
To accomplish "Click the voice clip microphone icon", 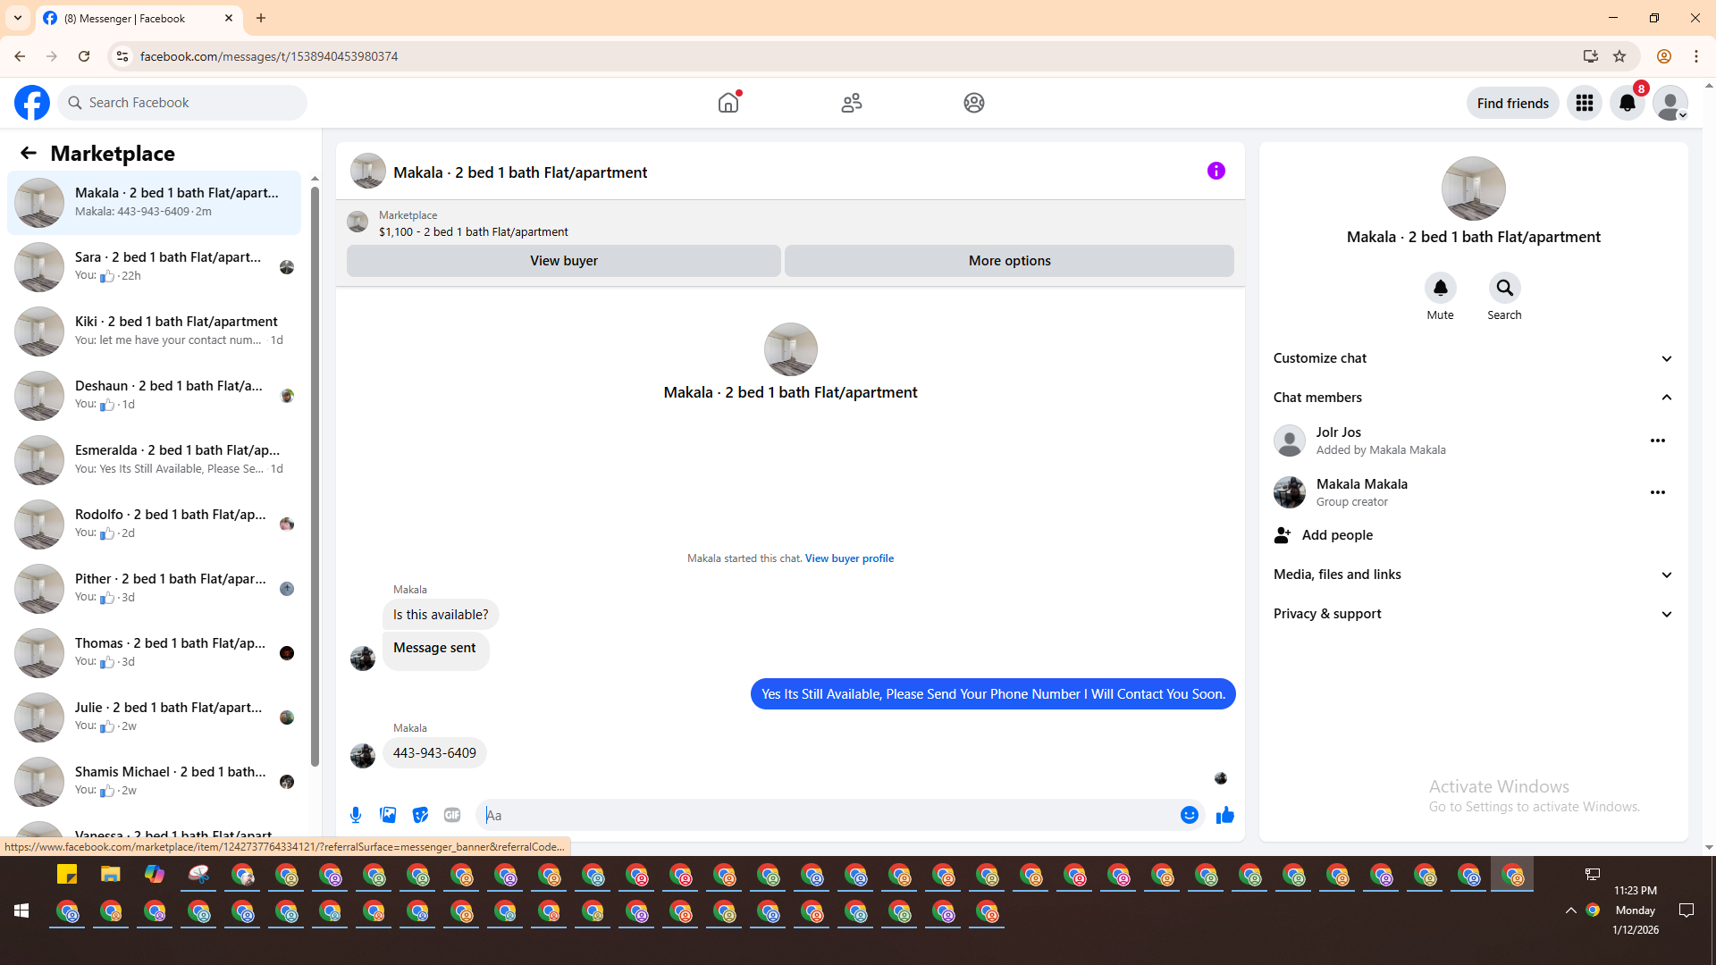I will 356,815.
